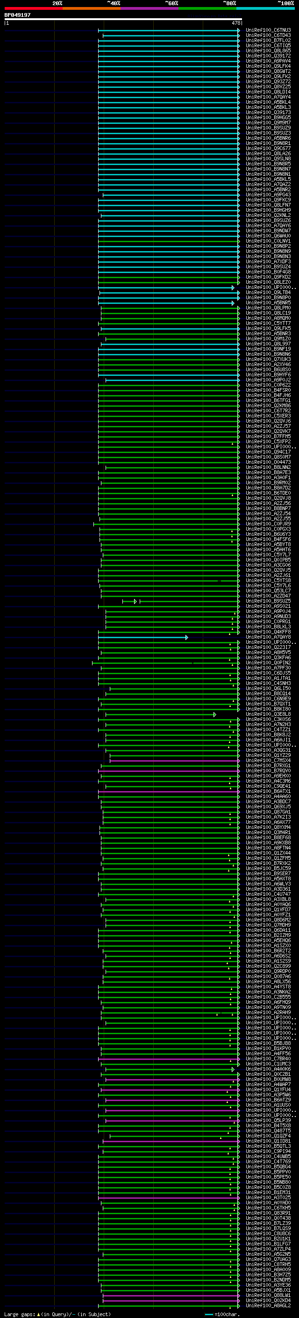Screen dimensions: 299x1318
Task: Click the cyan alignment bar for UniRef100_Q39172
Action: coord(169,56)
